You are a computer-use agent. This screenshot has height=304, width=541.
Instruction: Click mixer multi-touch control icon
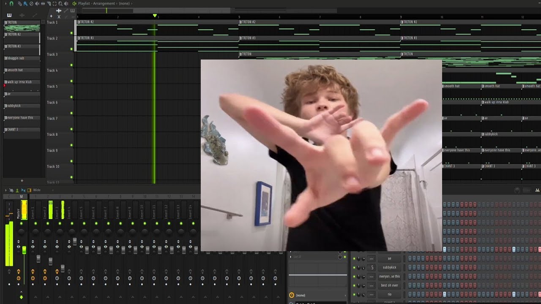point(11,190)
